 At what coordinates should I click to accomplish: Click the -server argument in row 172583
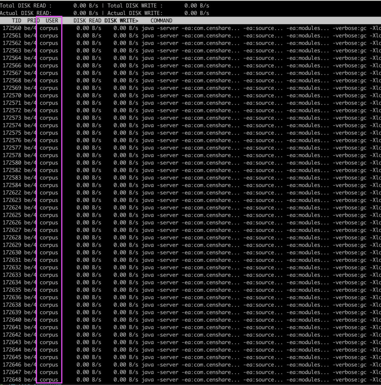tap(168, 178)
